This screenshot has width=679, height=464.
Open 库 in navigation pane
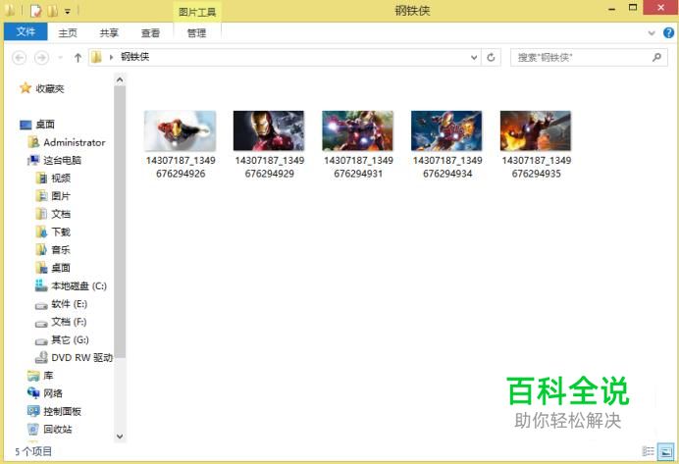48,376
